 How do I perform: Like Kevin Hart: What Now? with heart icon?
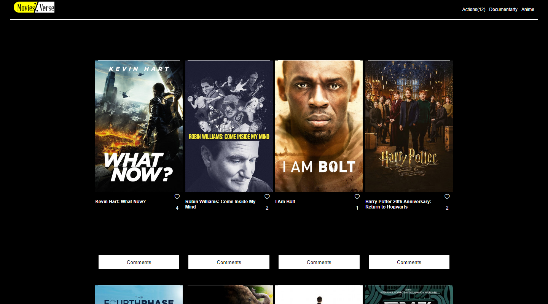pos(177,197)
